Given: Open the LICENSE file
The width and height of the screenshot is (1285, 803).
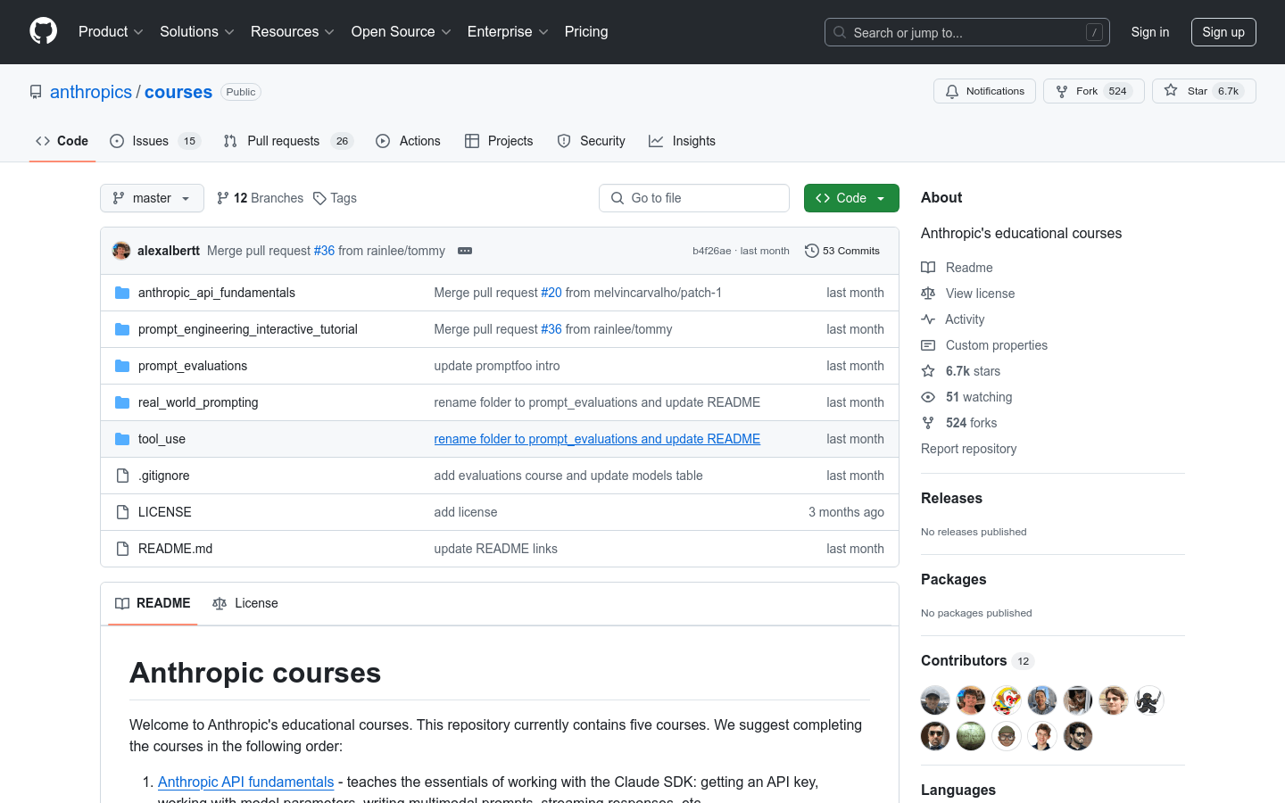Looking at the screenshot, I should [x=165, y=512].
